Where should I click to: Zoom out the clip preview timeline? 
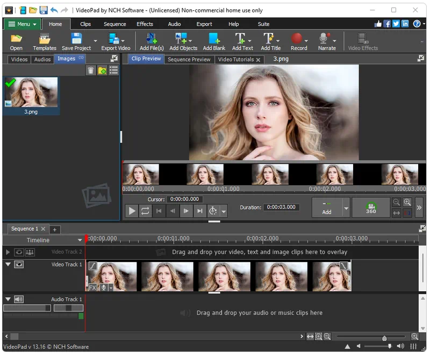[x=396, y=203]
